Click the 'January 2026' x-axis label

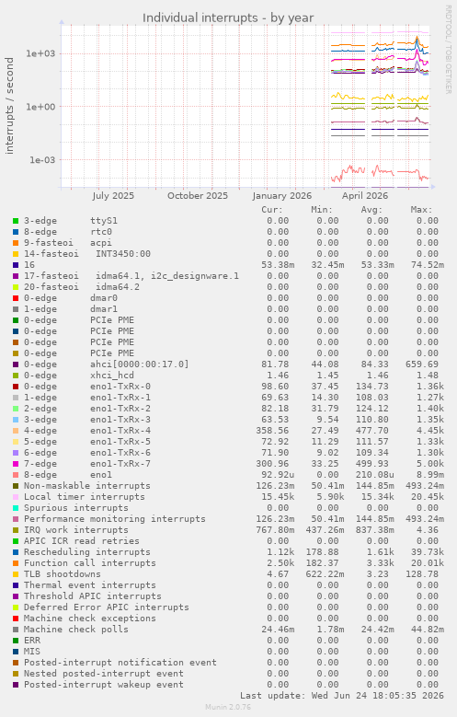(x=282, y=196)
